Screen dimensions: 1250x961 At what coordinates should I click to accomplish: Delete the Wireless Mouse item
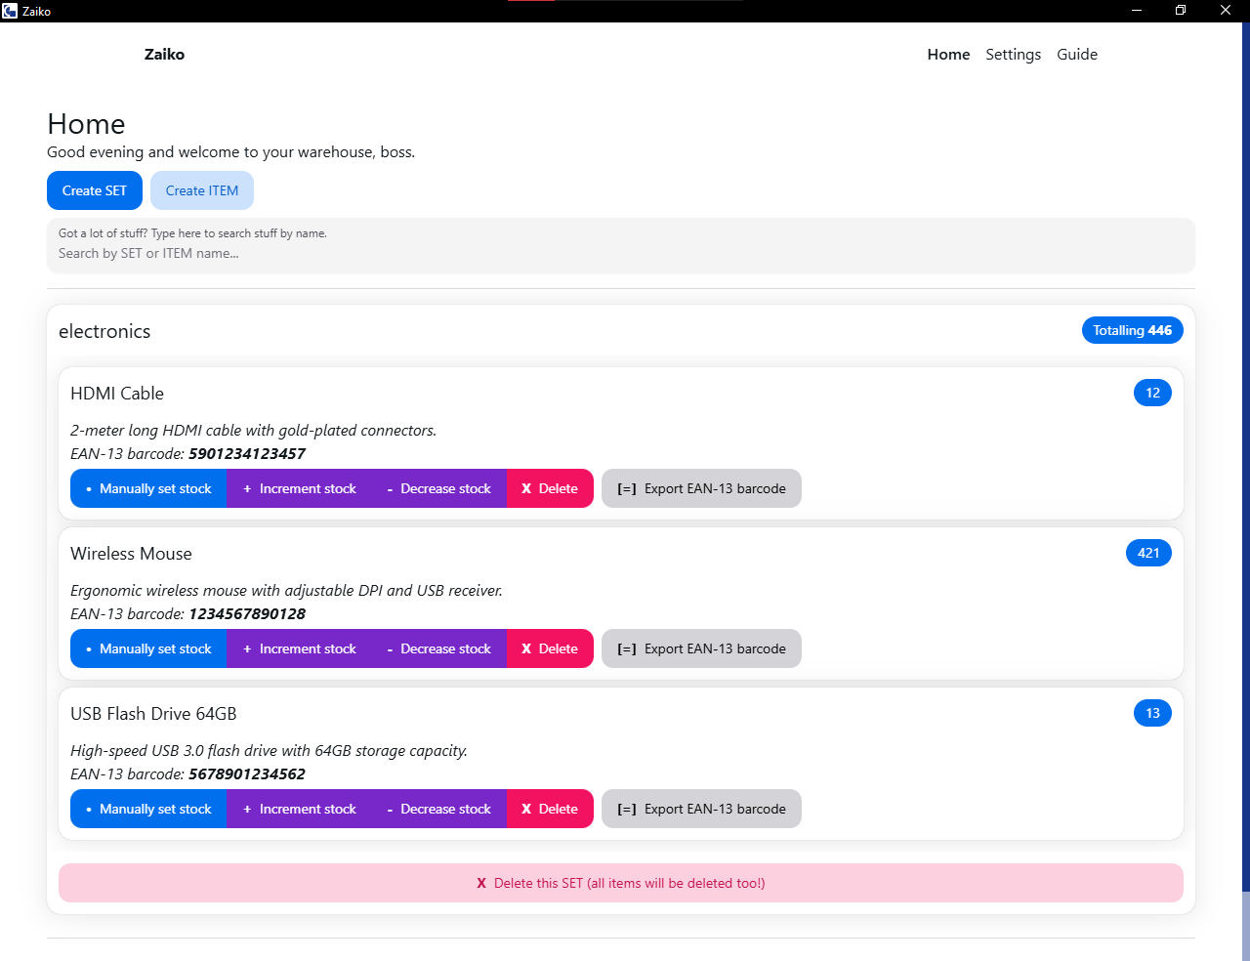click(x=550, y=648)
